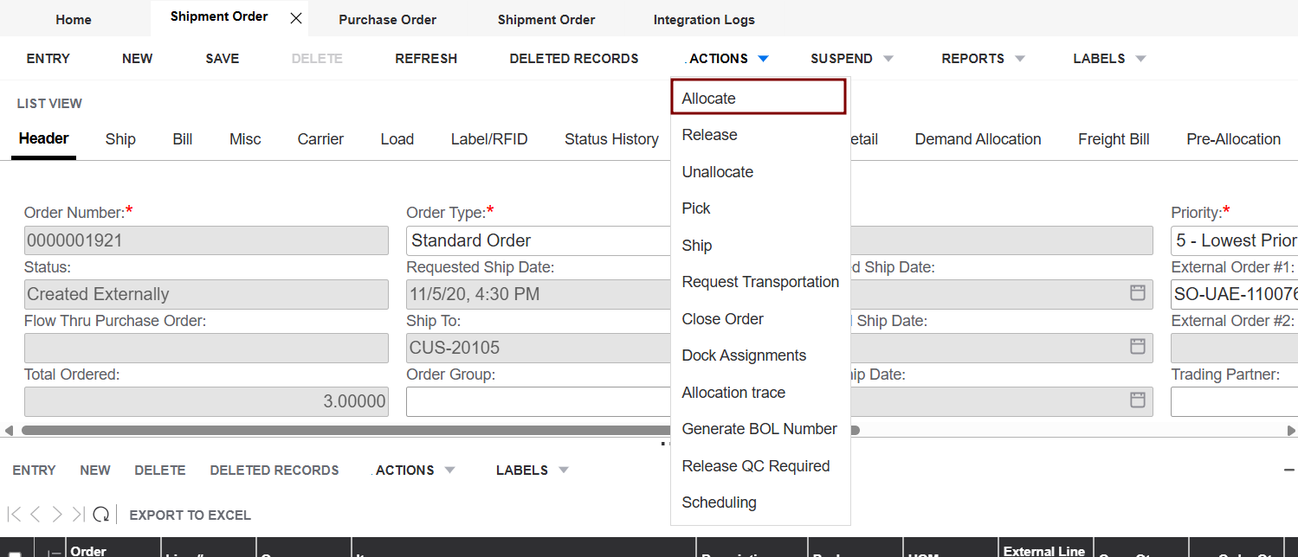The height and width of the screenshot is (557, 1298).
Task: Go to first page of line items
Action: [14, 515]
